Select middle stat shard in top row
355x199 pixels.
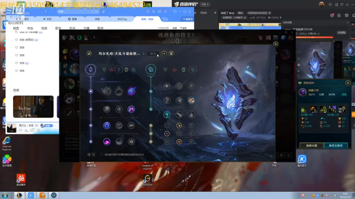(179, 126)
